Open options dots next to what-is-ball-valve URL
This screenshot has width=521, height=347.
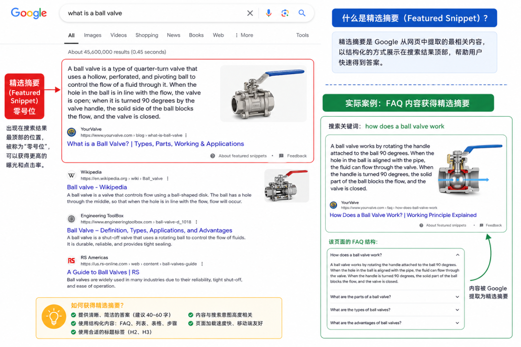(x=186, y=135)
